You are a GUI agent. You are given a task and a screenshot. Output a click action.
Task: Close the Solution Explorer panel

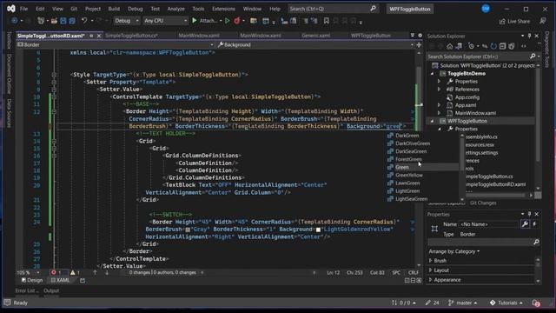click(x=537, y=36)
